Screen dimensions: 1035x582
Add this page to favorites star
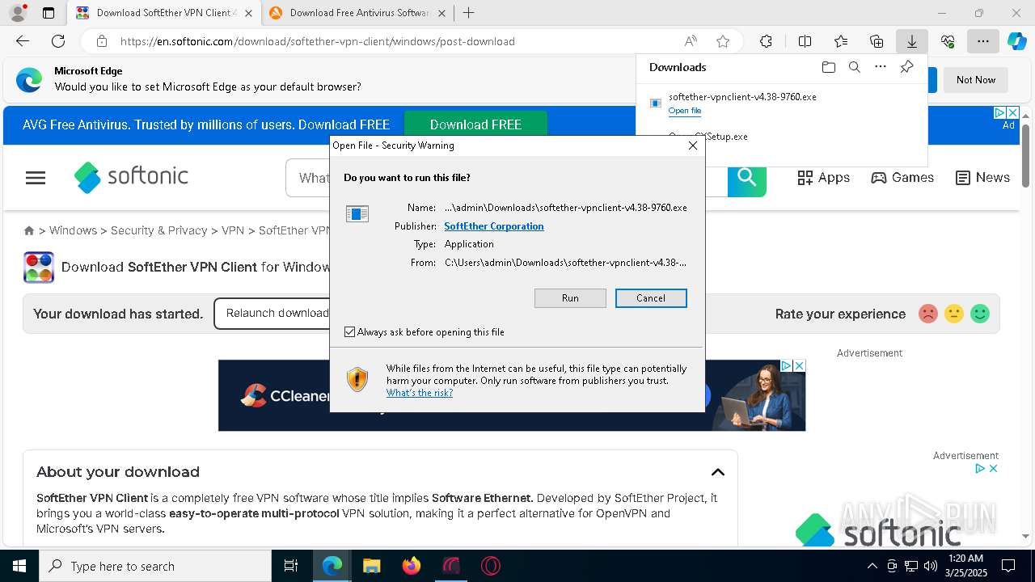coord(723,41)
